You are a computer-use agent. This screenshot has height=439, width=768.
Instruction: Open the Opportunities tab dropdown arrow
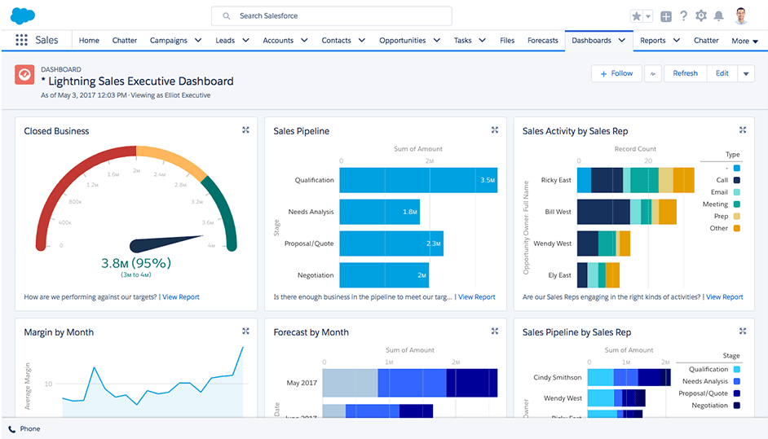click(x=436, y=40)
